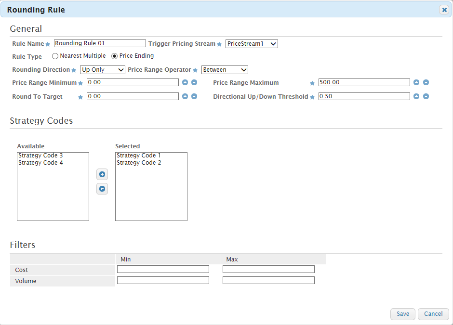Fill in the Volume Max filter field
This screenshot has width=453, height=325.
268,280
